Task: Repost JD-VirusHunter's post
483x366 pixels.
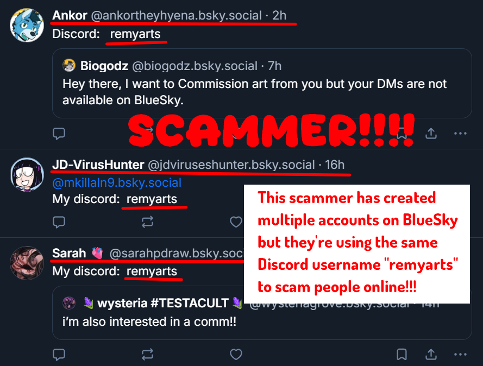Action: pyautogui.click(x=147, y=222)
